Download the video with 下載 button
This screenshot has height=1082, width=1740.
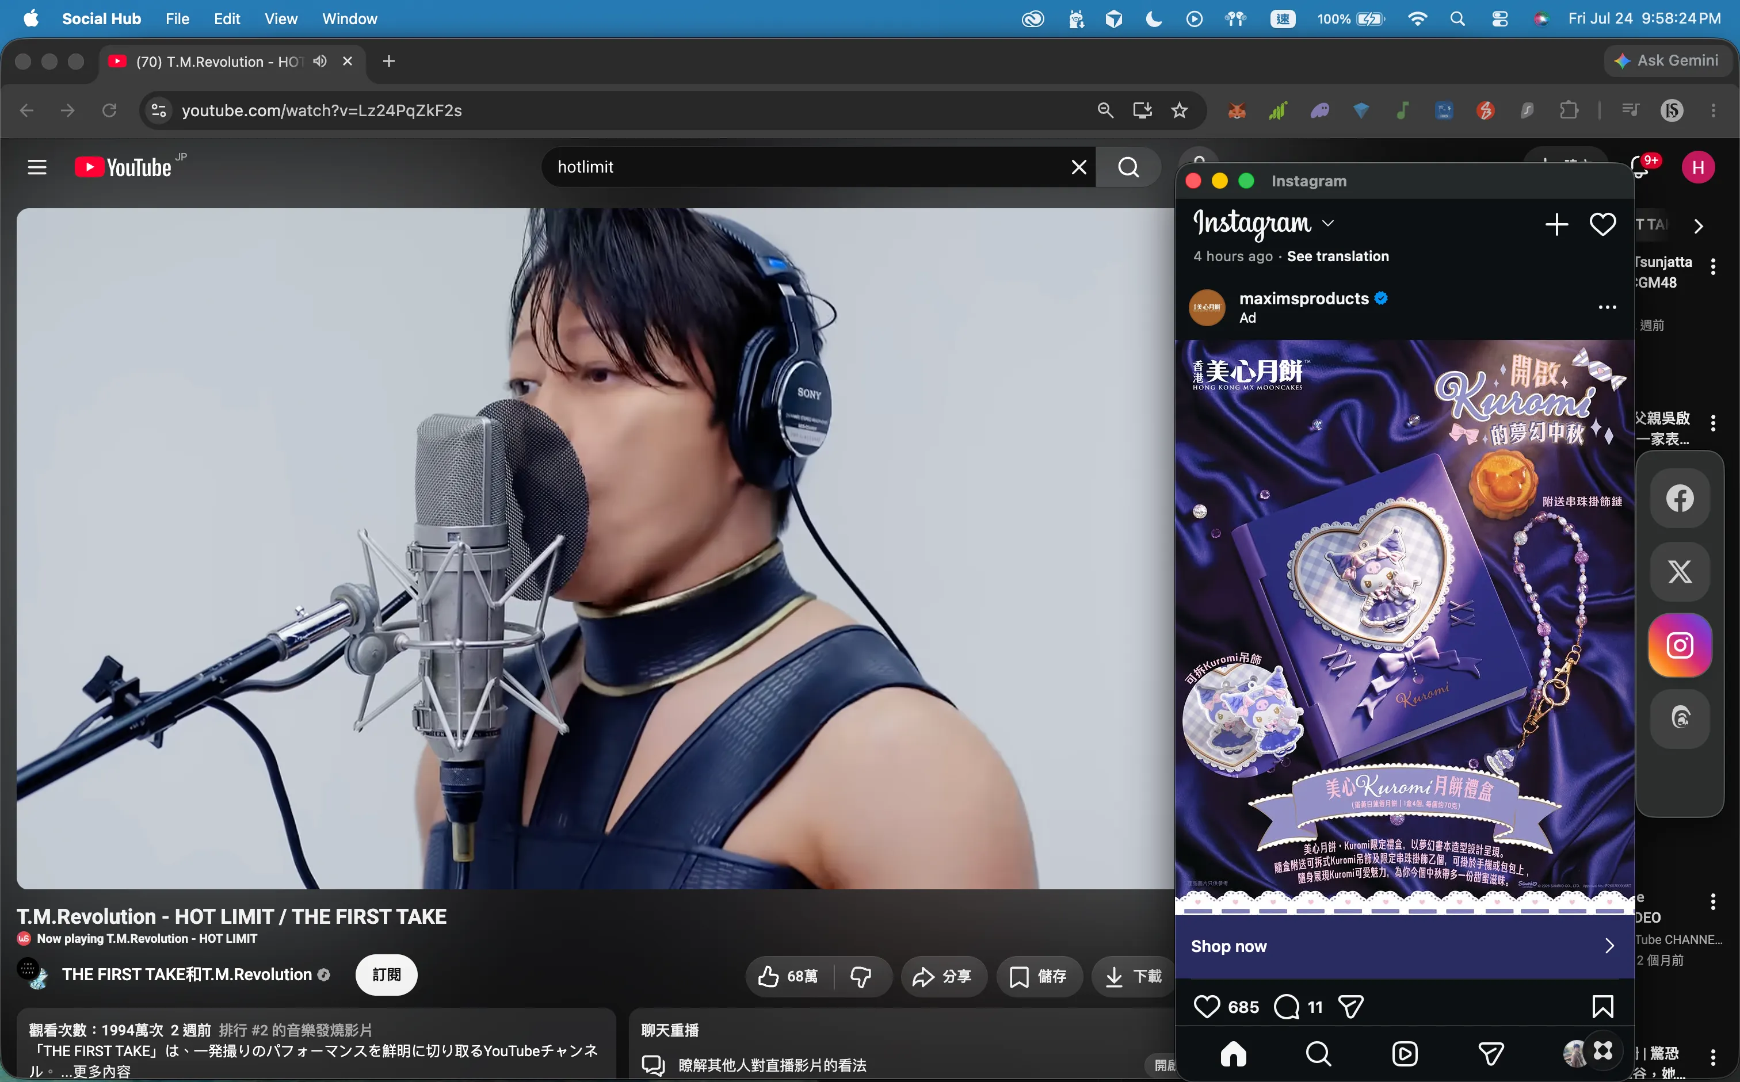click(x=1133, y=976)
